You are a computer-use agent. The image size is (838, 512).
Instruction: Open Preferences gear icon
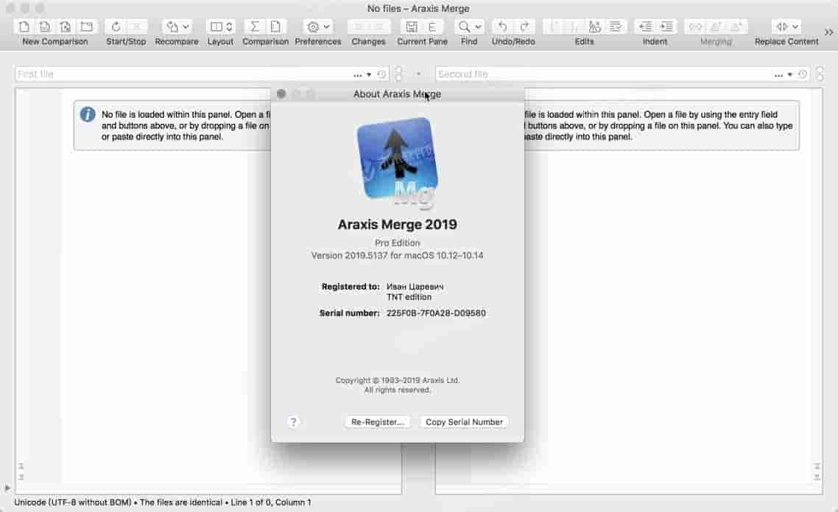coord(313,27)
